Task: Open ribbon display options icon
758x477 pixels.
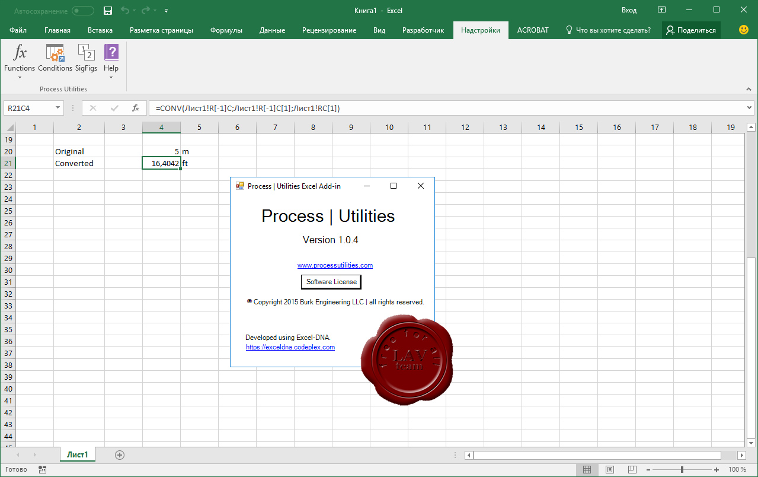Action: (661, 10)
